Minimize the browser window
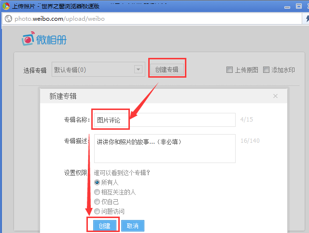The image size is (309, 233). (287, 7)
